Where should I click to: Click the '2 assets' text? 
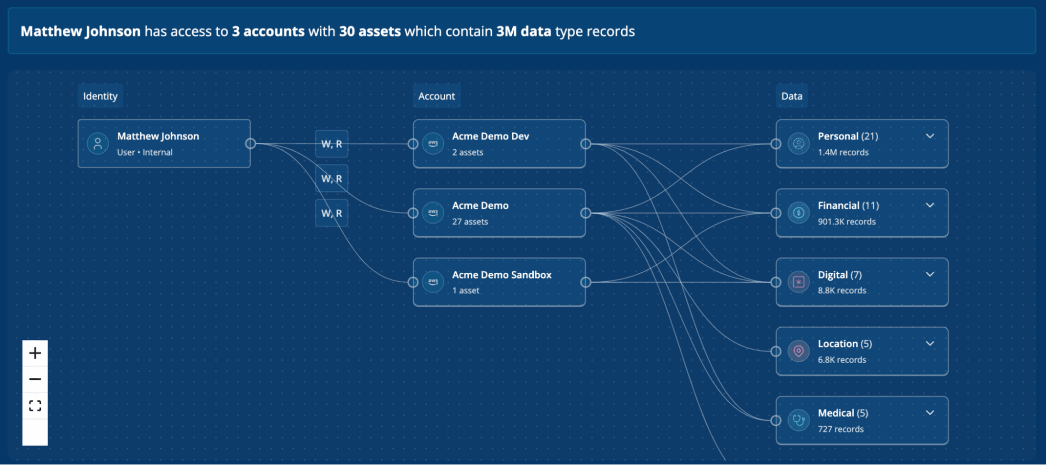[468, 152]
